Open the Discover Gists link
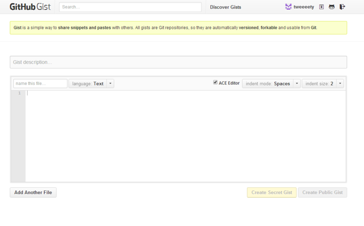The width and height of the screenshot is (364, 226). tap(225, 7)
